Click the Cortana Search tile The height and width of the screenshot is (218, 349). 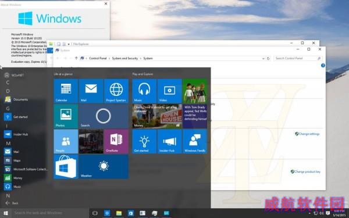pos(104,116)
